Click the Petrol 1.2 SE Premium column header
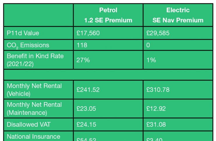This screenshot has width=216, height=141. pos(108,15)
